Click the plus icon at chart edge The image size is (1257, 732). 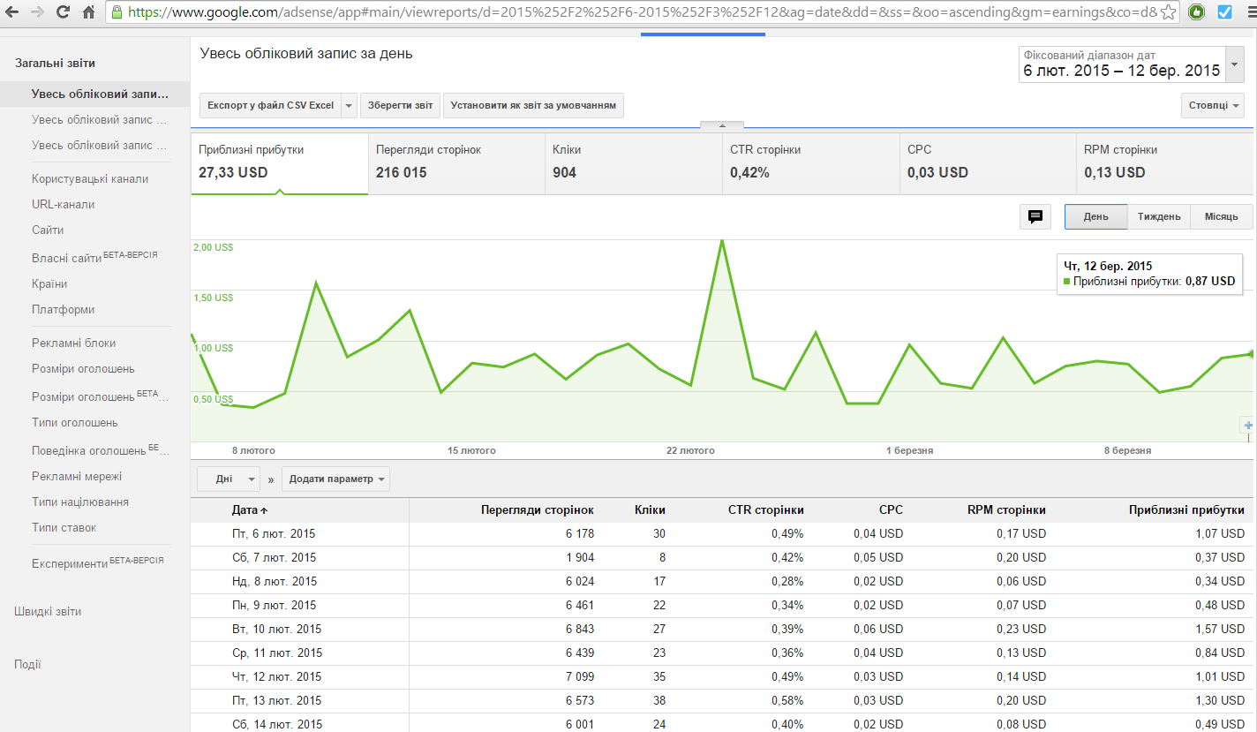(x=1247, y=426)
